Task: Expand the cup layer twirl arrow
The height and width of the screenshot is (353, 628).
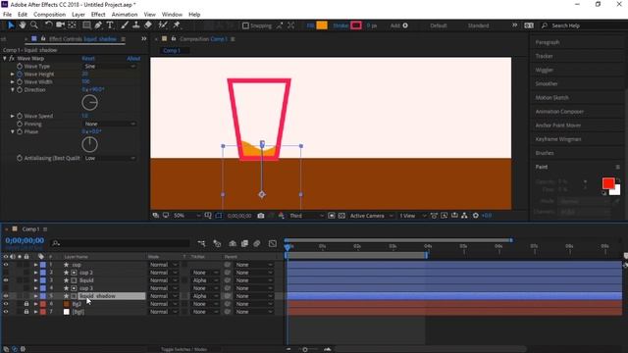Action: coord(35,265)
